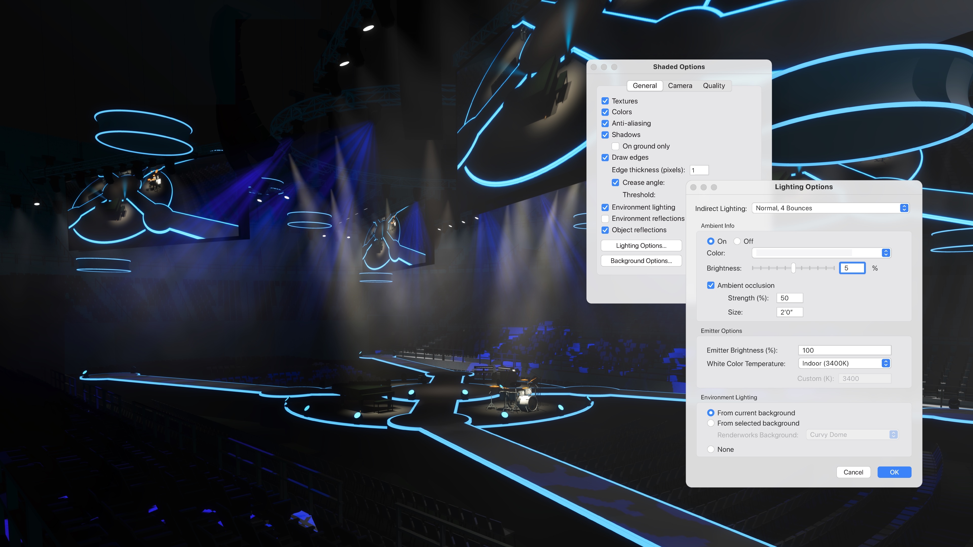Screen dimensions: 973x547
Task: Open the Background Options dialog
Action: coord(641,261)
